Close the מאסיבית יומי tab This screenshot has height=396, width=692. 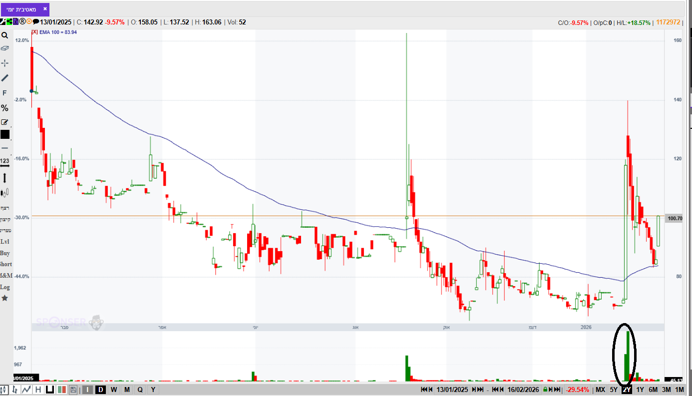[44, 8]
